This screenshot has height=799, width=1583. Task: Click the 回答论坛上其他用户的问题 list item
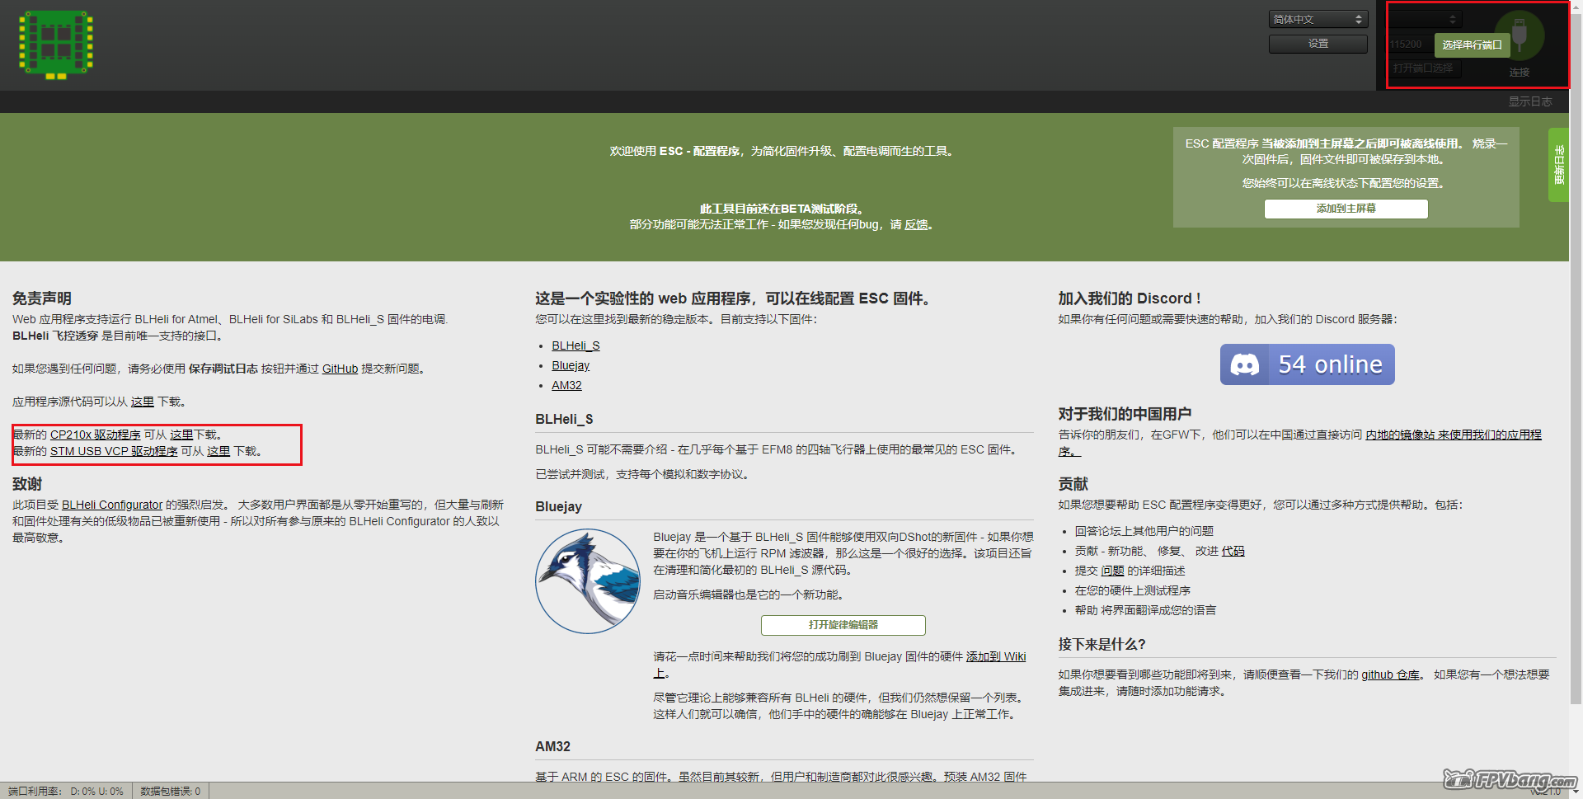pos(1144,531)
